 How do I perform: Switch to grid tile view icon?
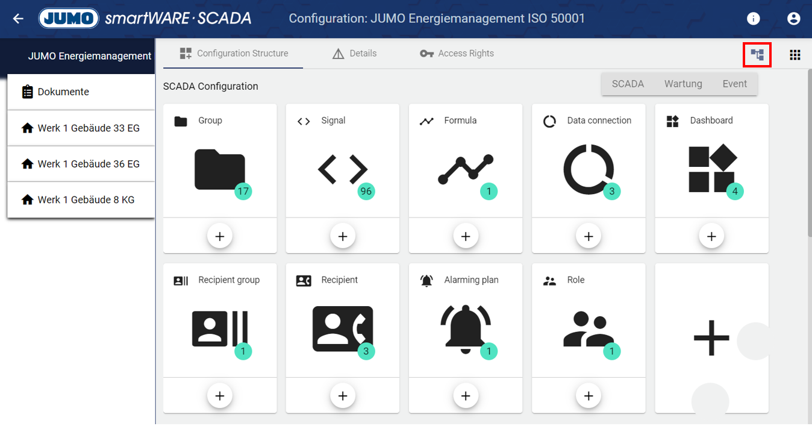[795, 55]
